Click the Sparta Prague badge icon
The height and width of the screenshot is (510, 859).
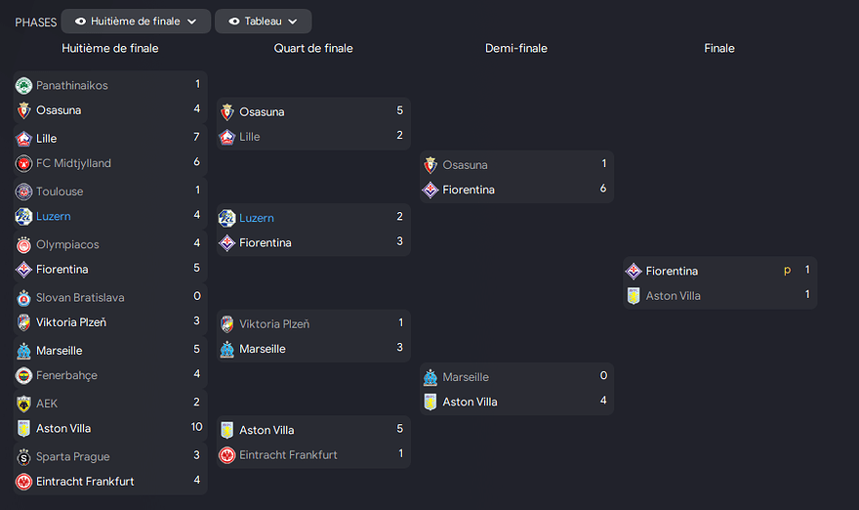coord(23,456)
